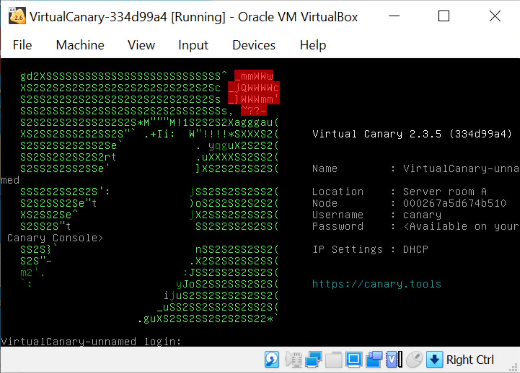Click the Canary Console> wrapped text
The image size is (520, 373).
point(55,238)
